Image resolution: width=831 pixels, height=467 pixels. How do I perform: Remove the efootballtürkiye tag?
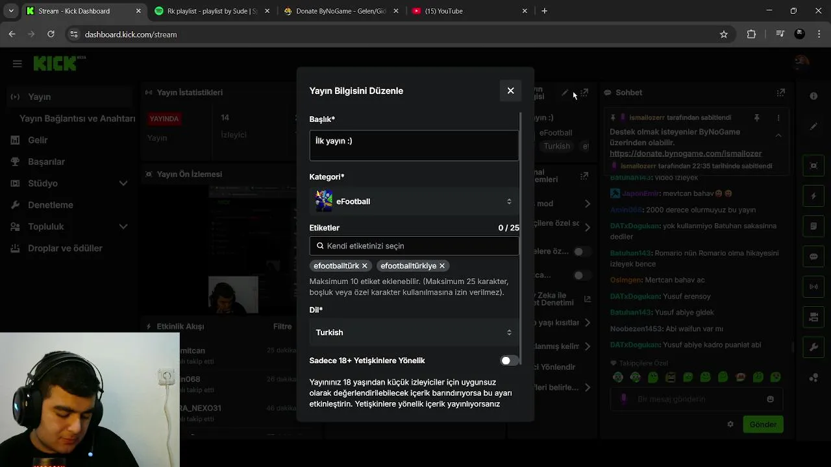point(442,266)
